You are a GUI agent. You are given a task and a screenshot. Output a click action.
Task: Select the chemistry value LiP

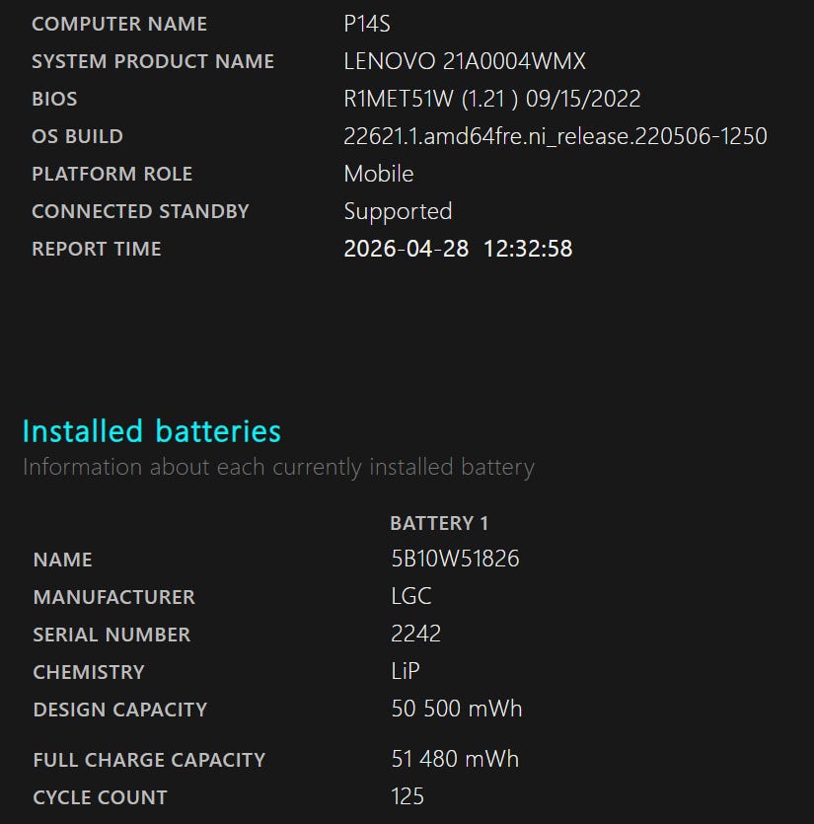[406, 672]
